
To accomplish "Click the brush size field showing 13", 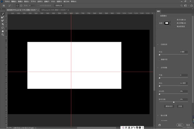I will [31, 6].
